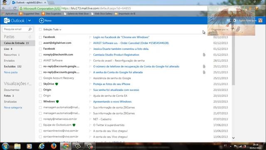Select the Outlook browser tab
266x150 pixels.
[29, 2]
